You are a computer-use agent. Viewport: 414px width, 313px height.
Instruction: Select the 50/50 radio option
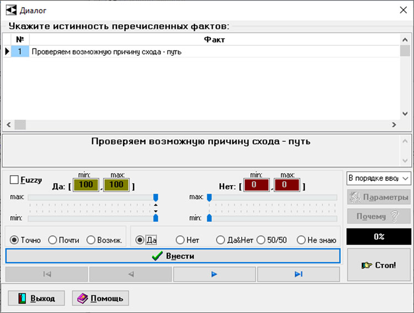pos(261,240)
